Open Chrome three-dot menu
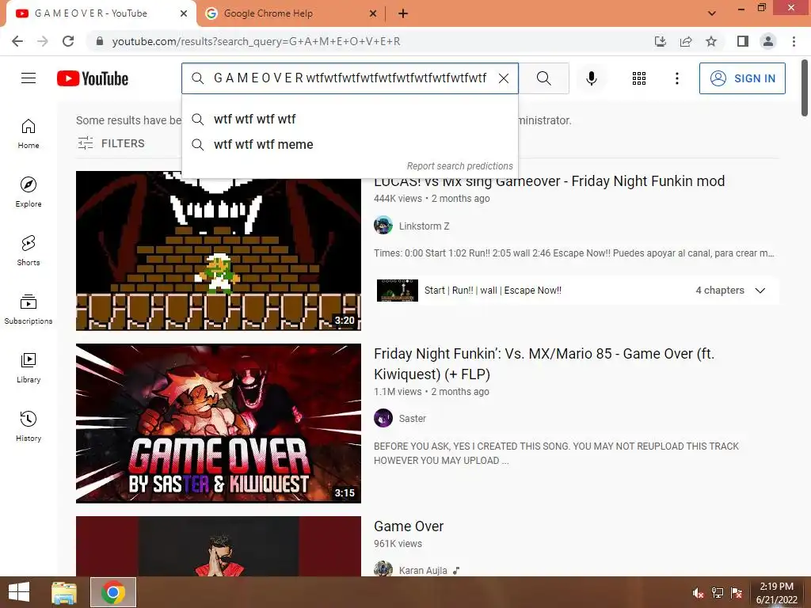Image resolution: width=811 pixels, height=608 pixels. (794, 41)
